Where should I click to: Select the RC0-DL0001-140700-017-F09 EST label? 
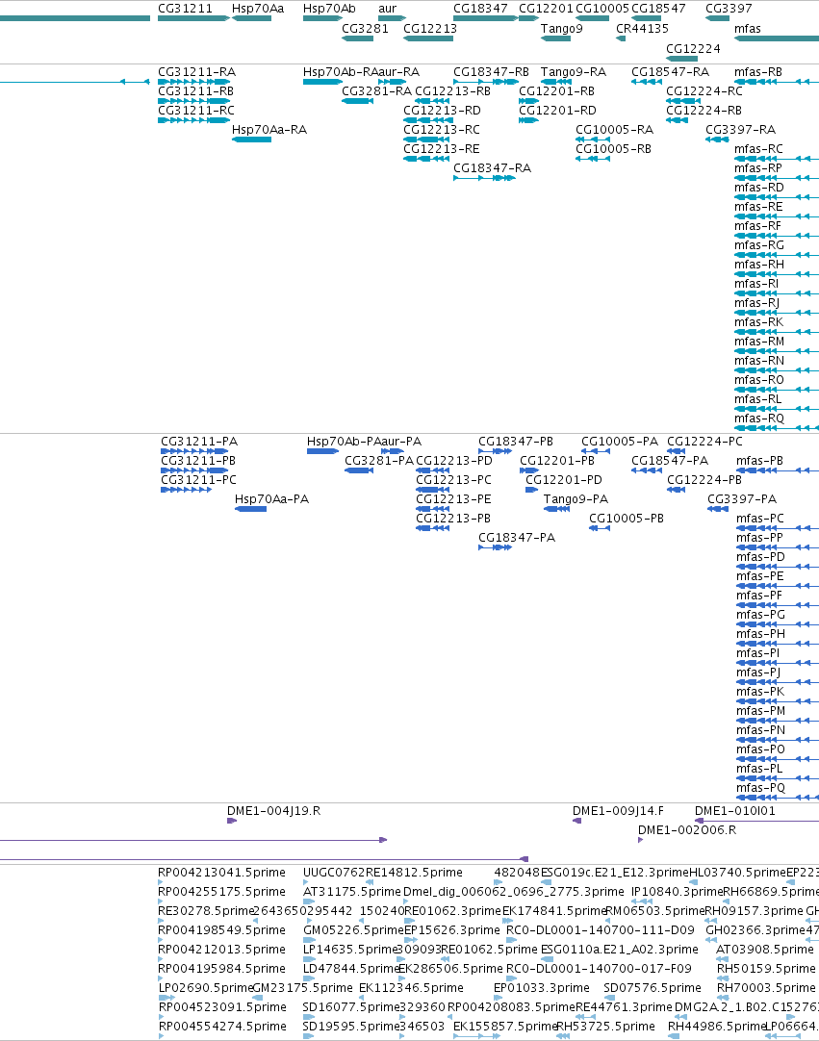[x=599, y=969]
